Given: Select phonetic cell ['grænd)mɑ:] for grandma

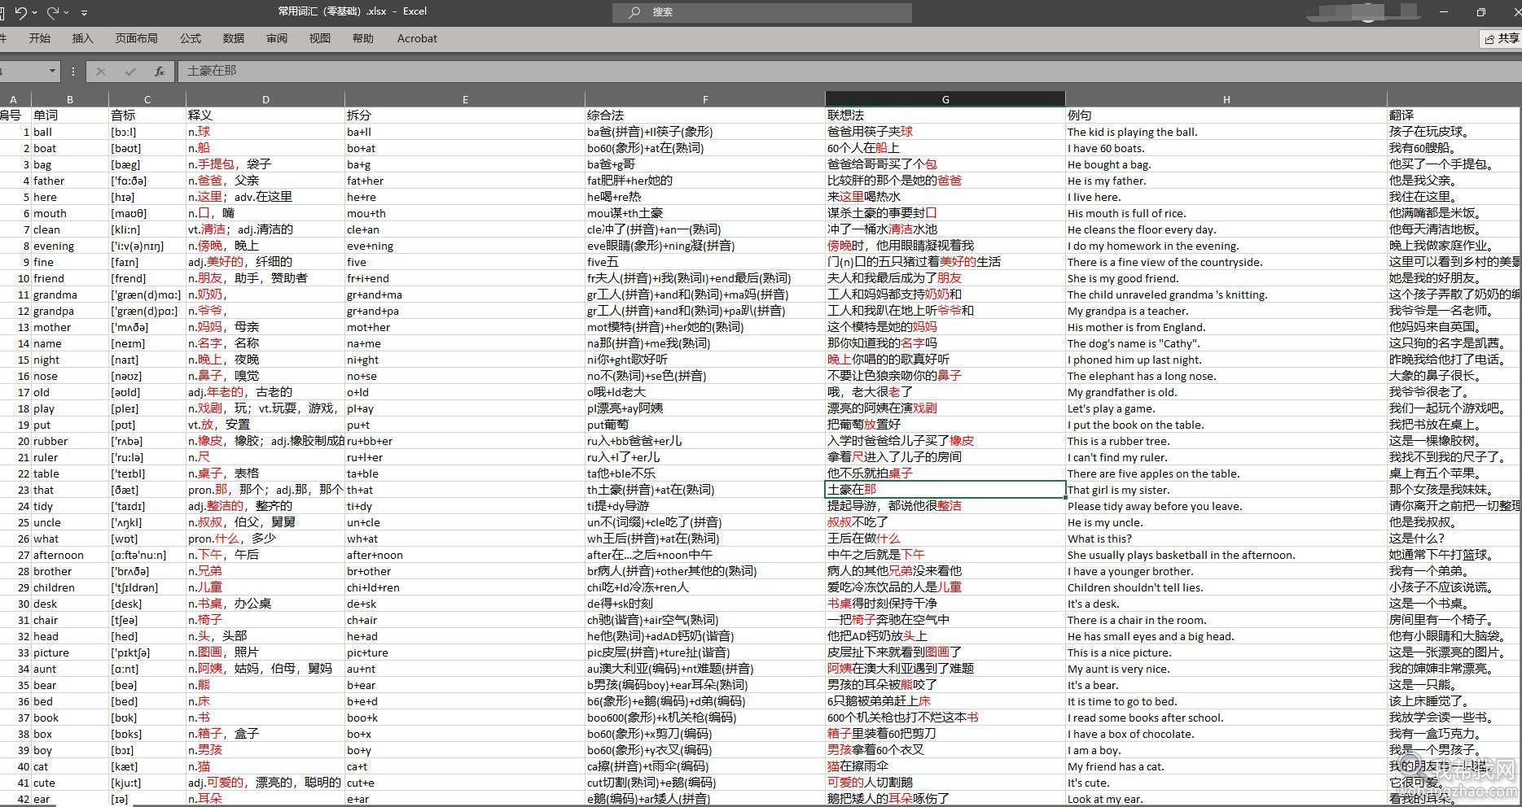Looking at the screenshot, I should pyautogui.click(x=147, y=294).
